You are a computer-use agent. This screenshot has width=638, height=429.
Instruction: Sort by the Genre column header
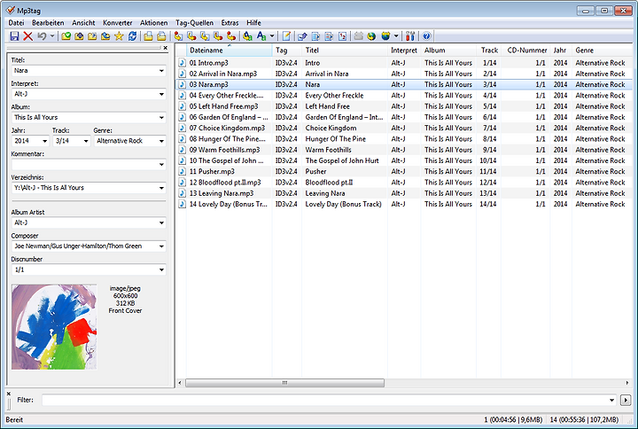603,50
